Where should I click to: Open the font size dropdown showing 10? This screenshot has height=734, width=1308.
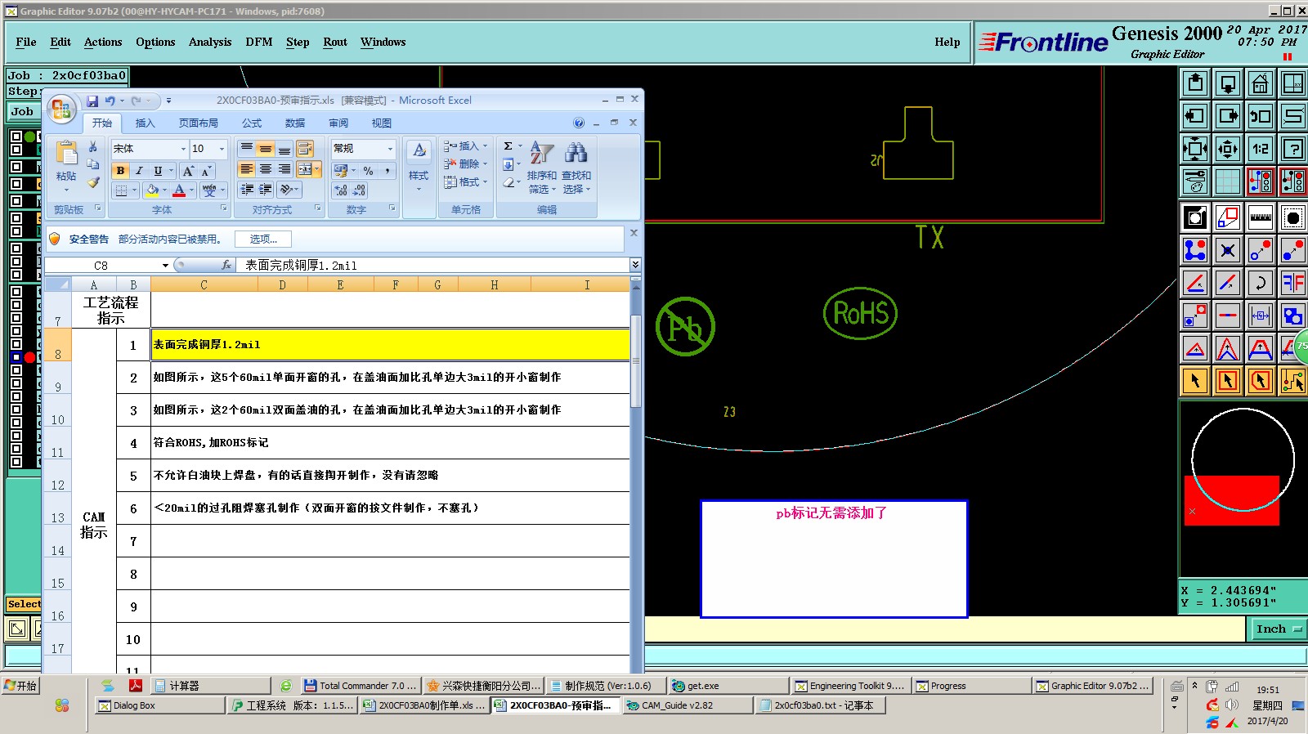222,149
